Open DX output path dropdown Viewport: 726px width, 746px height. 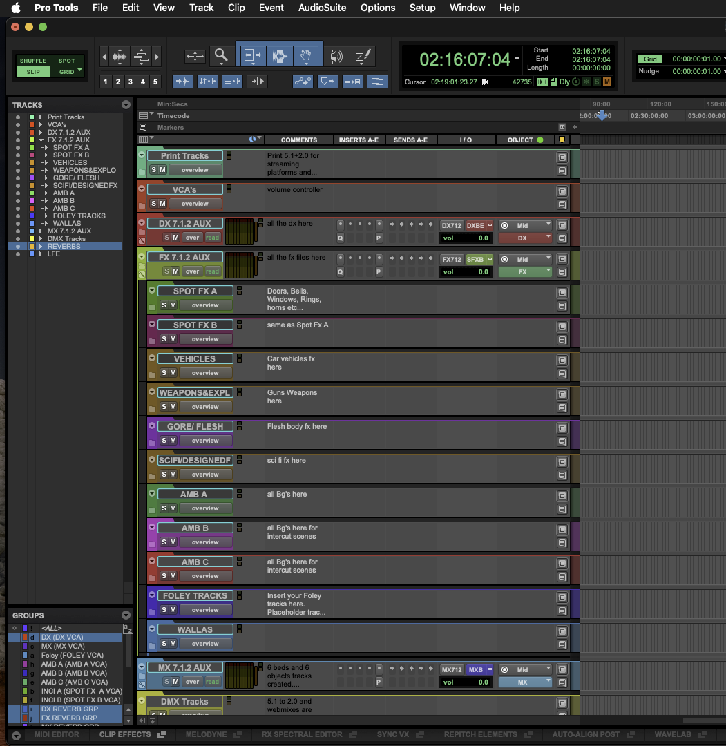tap(525, 238)
